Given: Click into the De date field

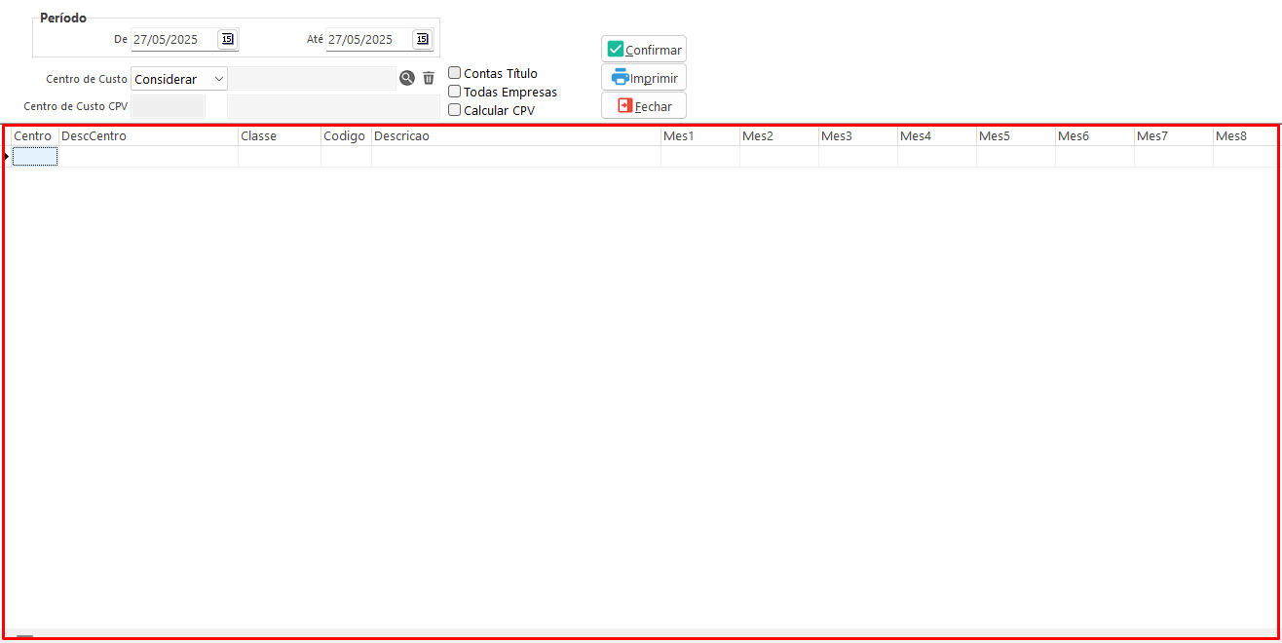Looking at the screenshot, I should [171, 40].
